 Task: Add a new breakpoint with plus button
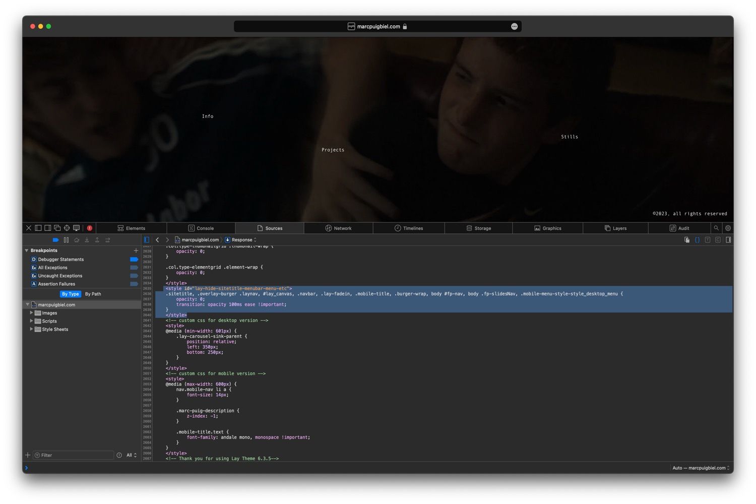[136, 250]
